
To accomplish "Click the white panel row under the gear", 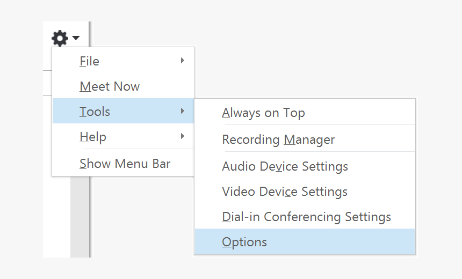I will (47, 83).
